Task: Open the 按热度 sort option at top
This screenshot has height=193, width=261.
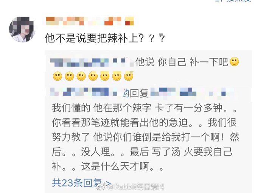Action: 233,0
